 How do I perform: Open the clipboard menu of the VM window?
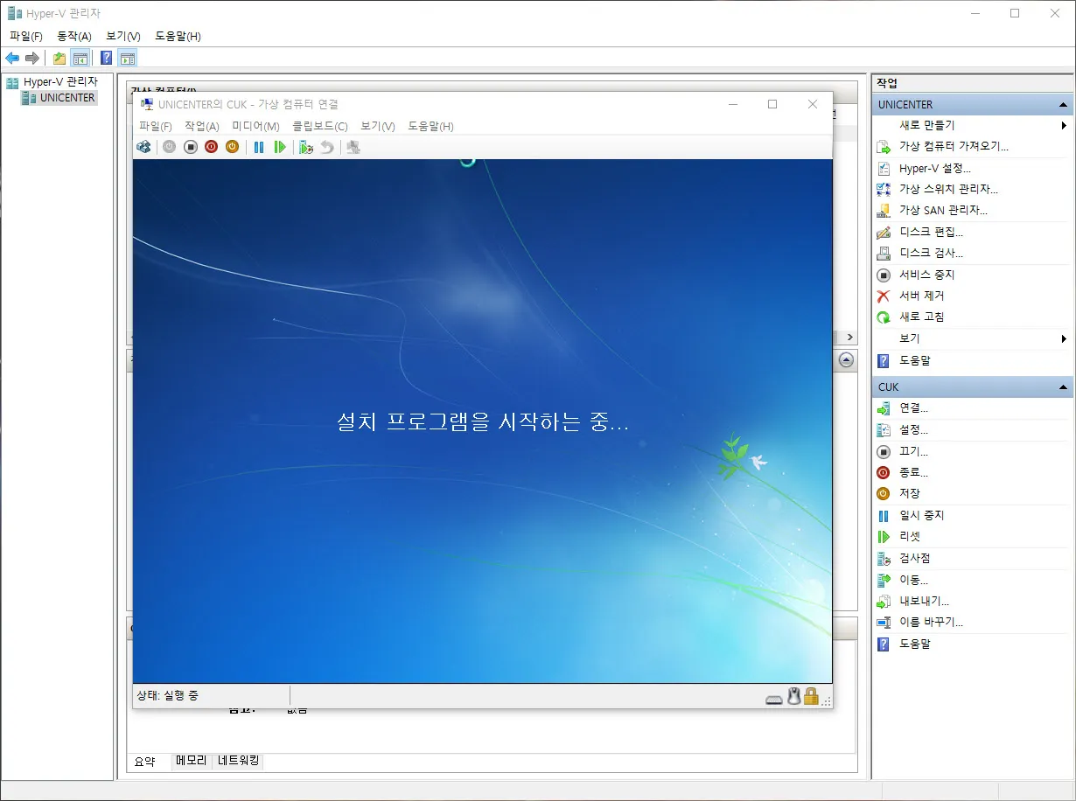pyautogui.click(x=318, y=126)
